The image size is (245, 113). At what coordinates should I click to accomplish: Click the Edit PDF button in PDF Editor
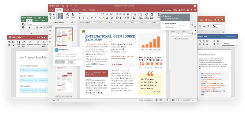click(60, 16)
